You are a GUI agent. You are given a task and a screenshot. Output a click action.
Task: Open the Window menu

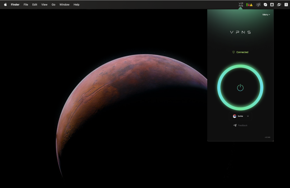click(64, 5)
